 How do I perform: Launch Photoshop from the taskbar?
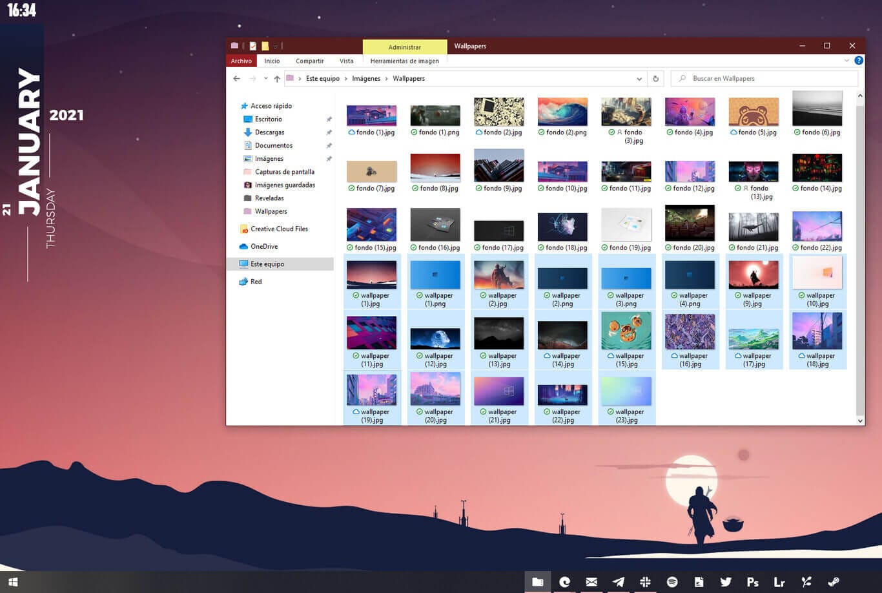tap(752, 581)
